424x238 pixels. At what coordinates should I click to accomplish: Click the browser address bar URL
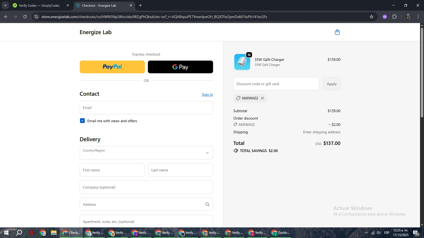pos(154,17)
